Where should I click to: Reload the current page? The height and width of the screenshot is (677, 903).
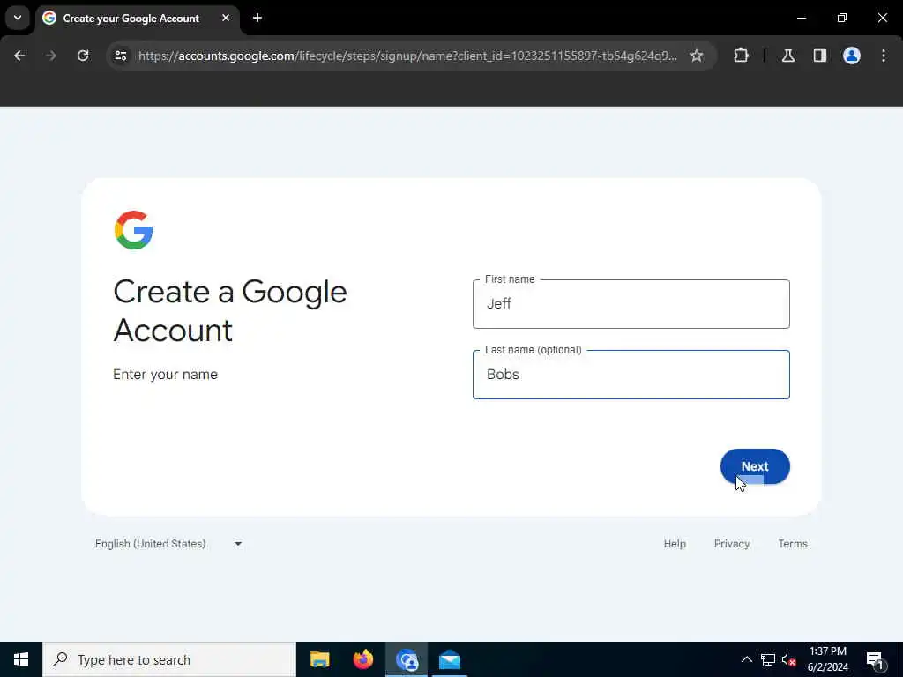point(83,56)
